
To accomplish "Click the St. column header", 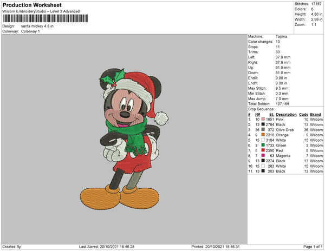I will [272, 115].
